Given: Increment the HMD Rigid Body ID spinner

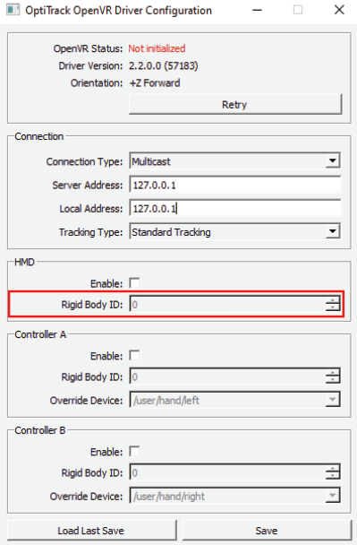Looking at the screenshot, I should pyautogui.click(x=333, y=300).
